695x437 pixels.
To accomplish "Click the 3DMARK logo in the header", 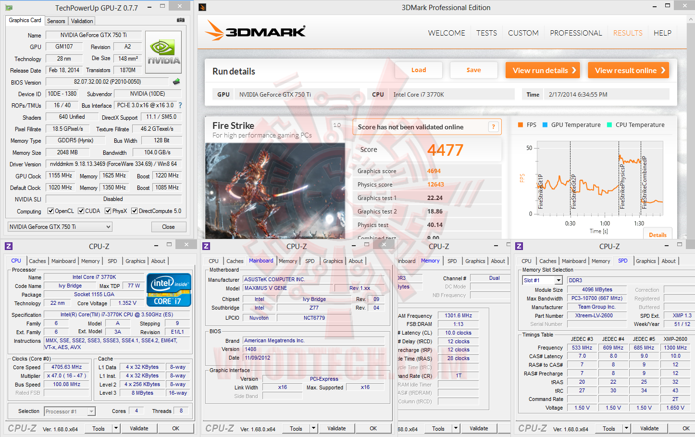I will pos(255,31).
